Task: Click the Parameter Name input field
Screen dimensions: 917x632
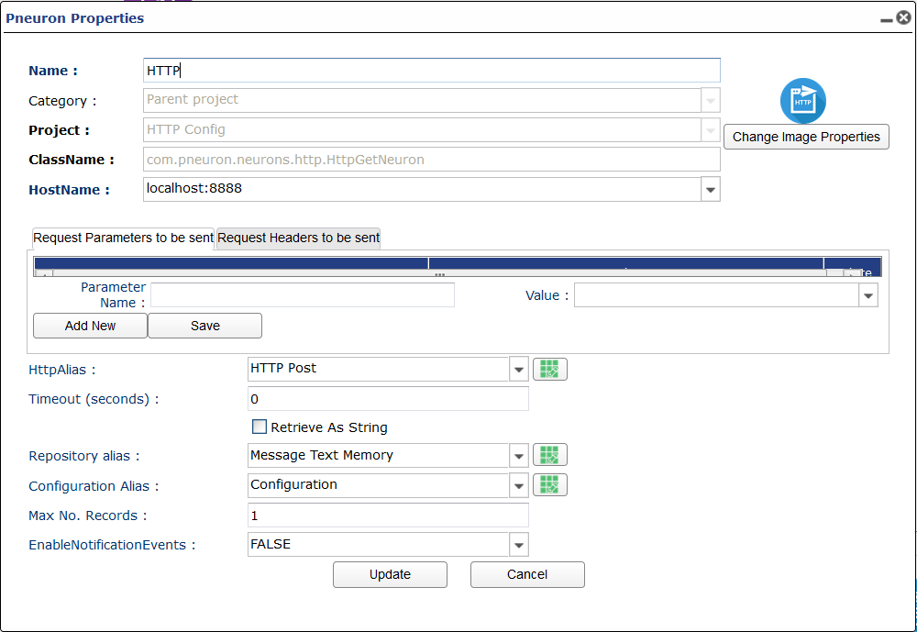Action: pyautogui.click(x=303, y=295)
